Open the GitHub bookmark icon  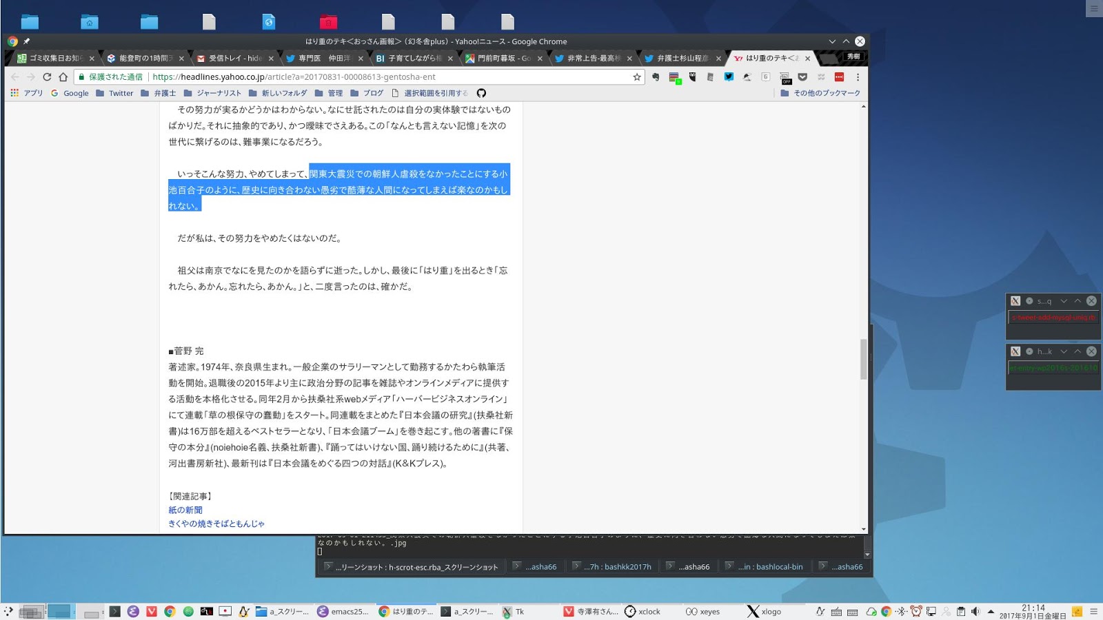(x=481, y=93)
